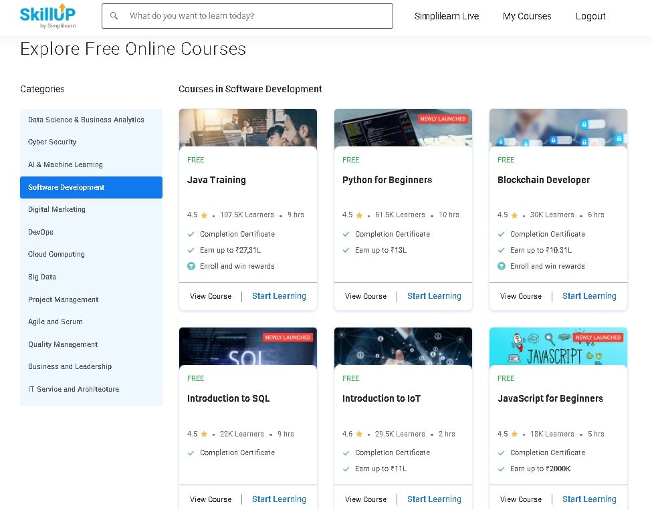
Task: Click View Course on Introduction to IoT
Action: (366, 499)
